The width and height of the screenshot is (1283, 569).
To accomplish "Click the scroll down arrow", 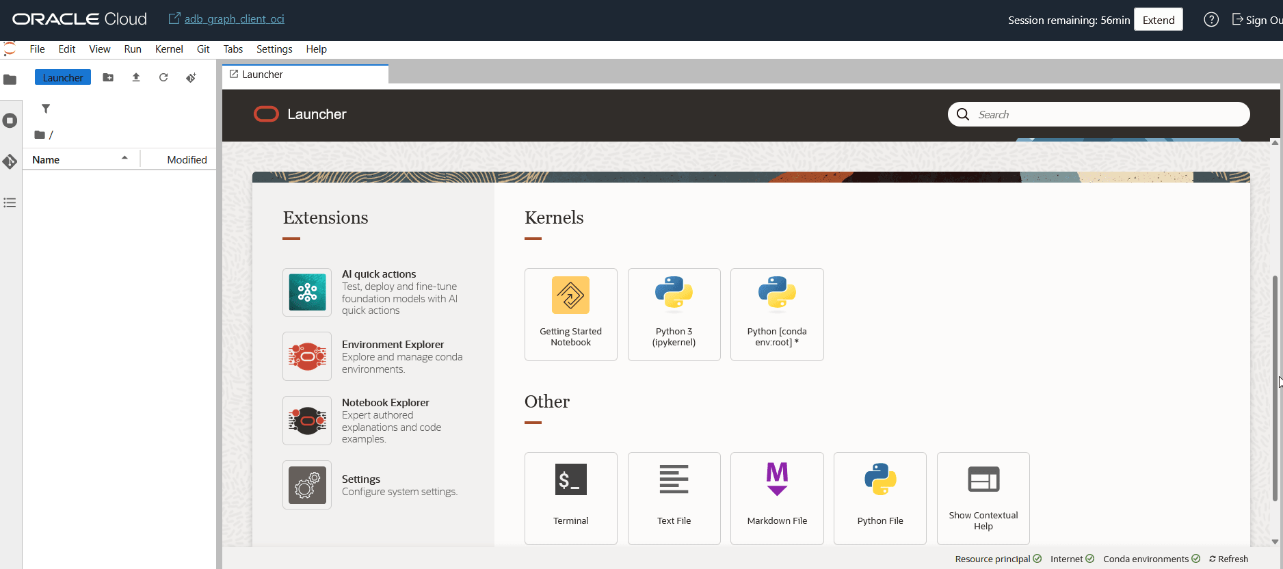I will (x=1275, y=542).
